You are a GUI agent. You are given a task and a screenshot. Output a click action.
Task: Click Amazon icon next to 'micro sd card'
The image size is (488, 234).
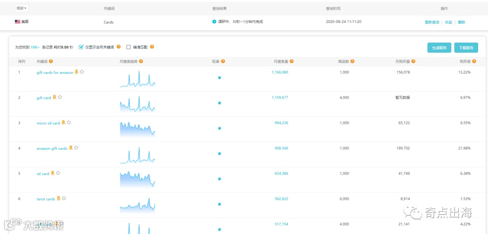tap(64, 123)
